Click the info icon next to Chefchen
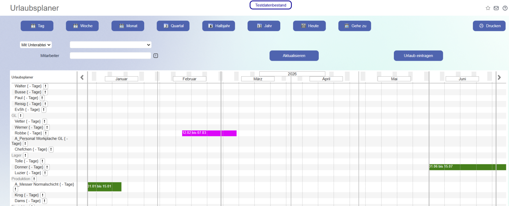Screen dimensions: 509x206 (x=51, y=149)
